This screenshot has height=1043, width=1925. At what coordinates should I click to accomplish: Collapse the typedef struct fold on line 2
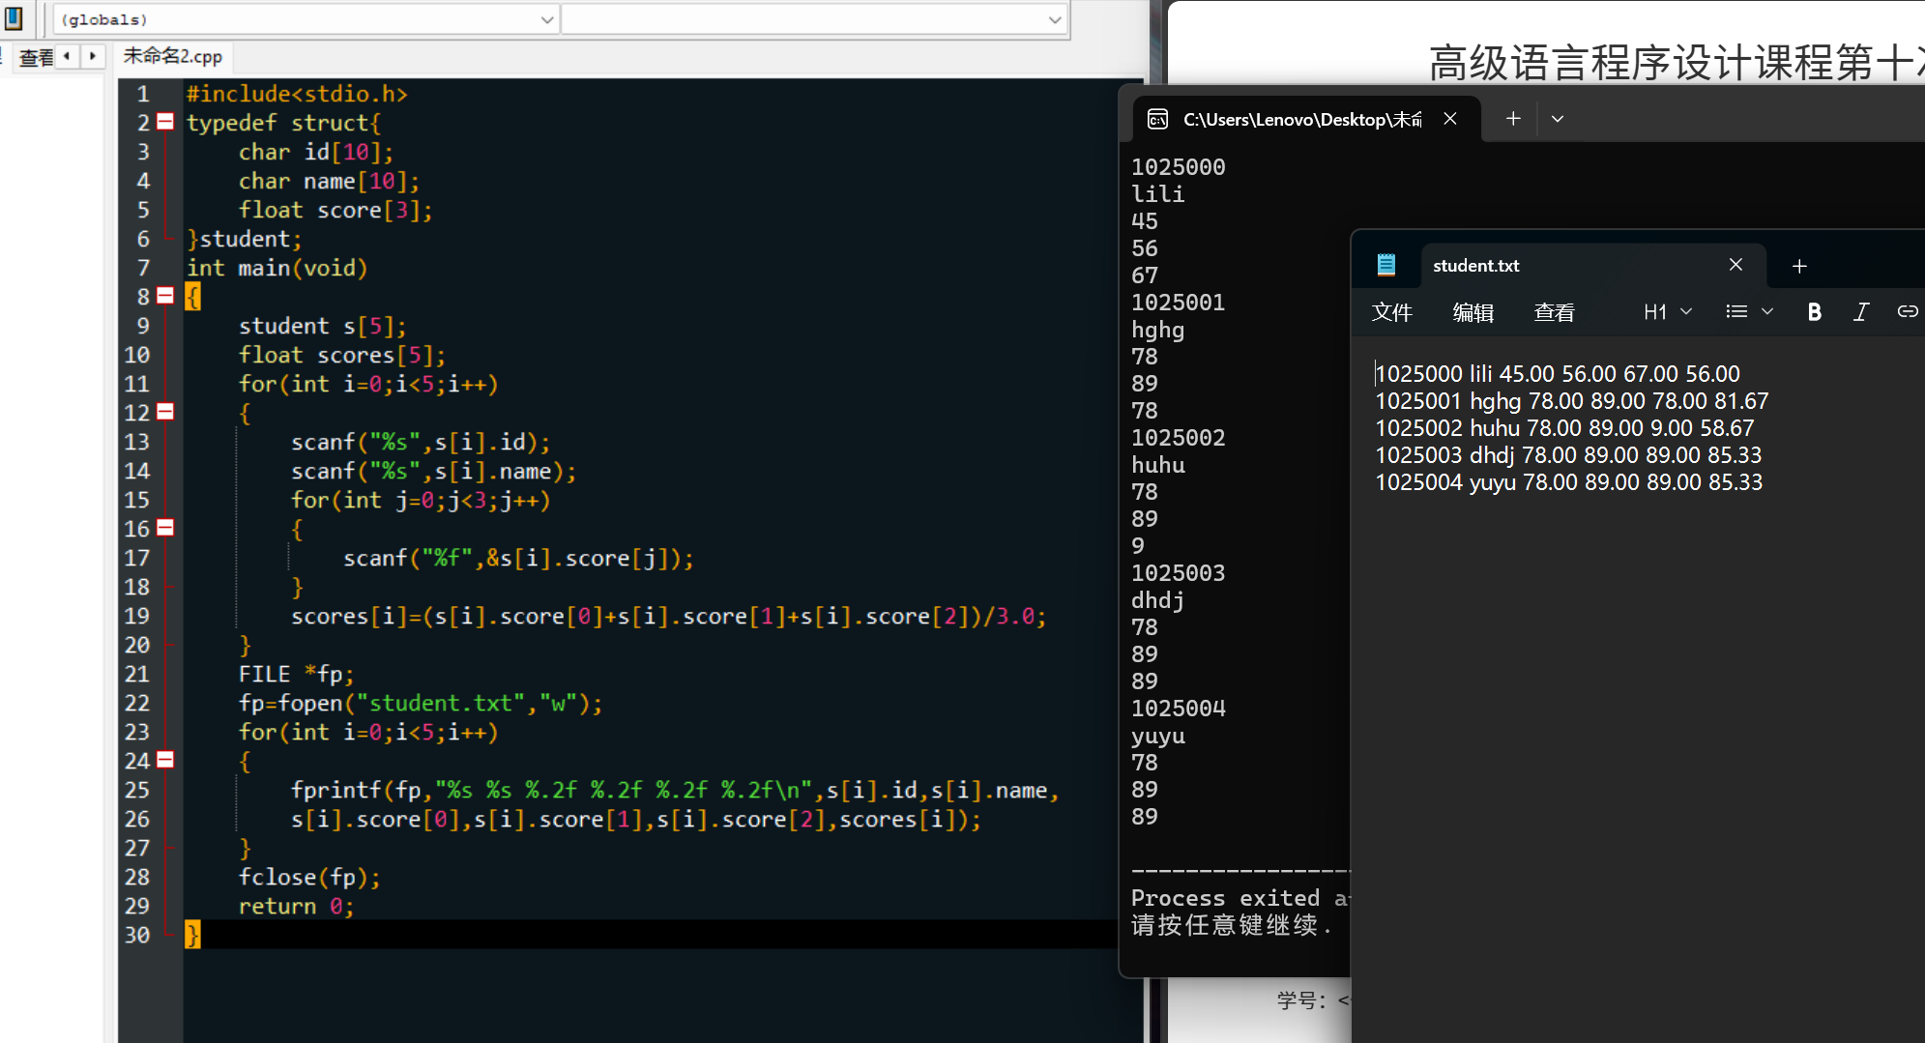coord(165,122)
